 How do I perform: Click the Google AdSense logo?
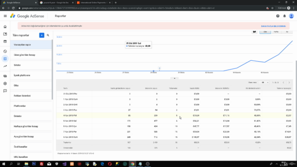27,16
